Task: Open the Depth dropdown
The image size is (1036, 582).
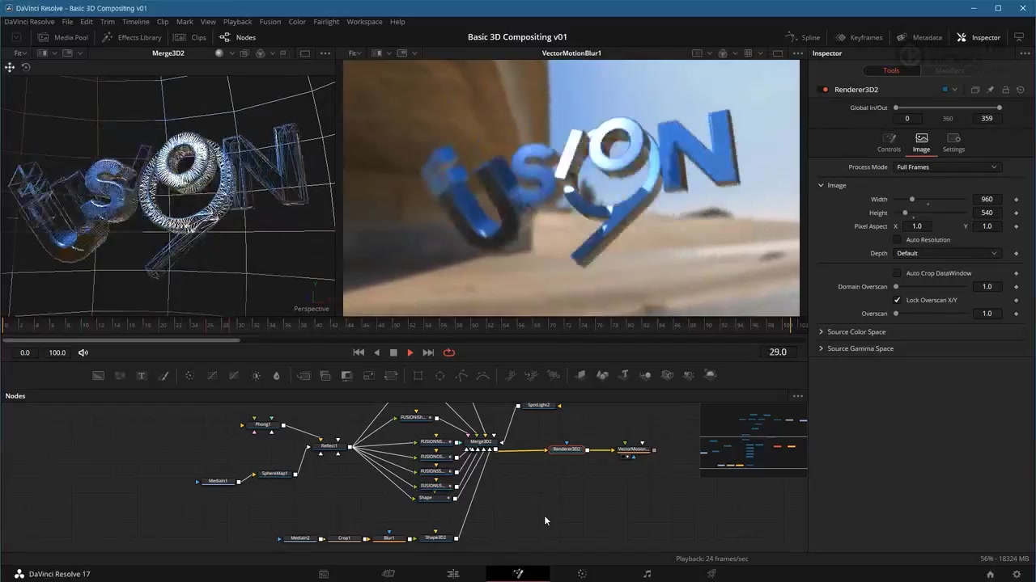Action: 946,254
